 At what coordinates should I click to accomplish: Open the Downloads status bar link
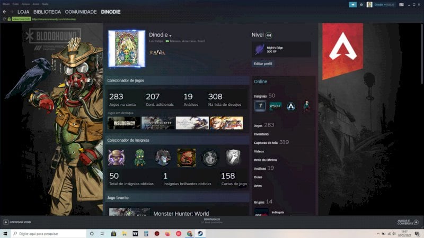click(211, 221)
